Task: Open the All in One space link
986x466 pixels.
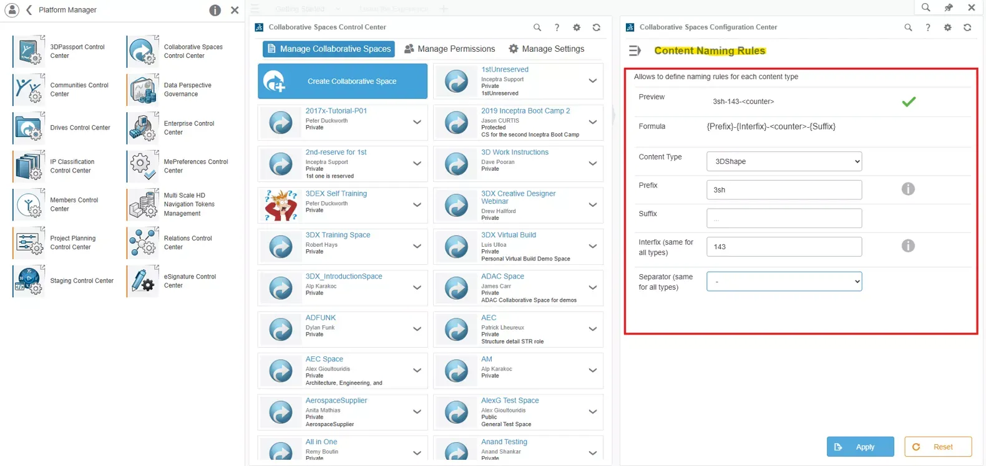Action: (x=321, y=442)
